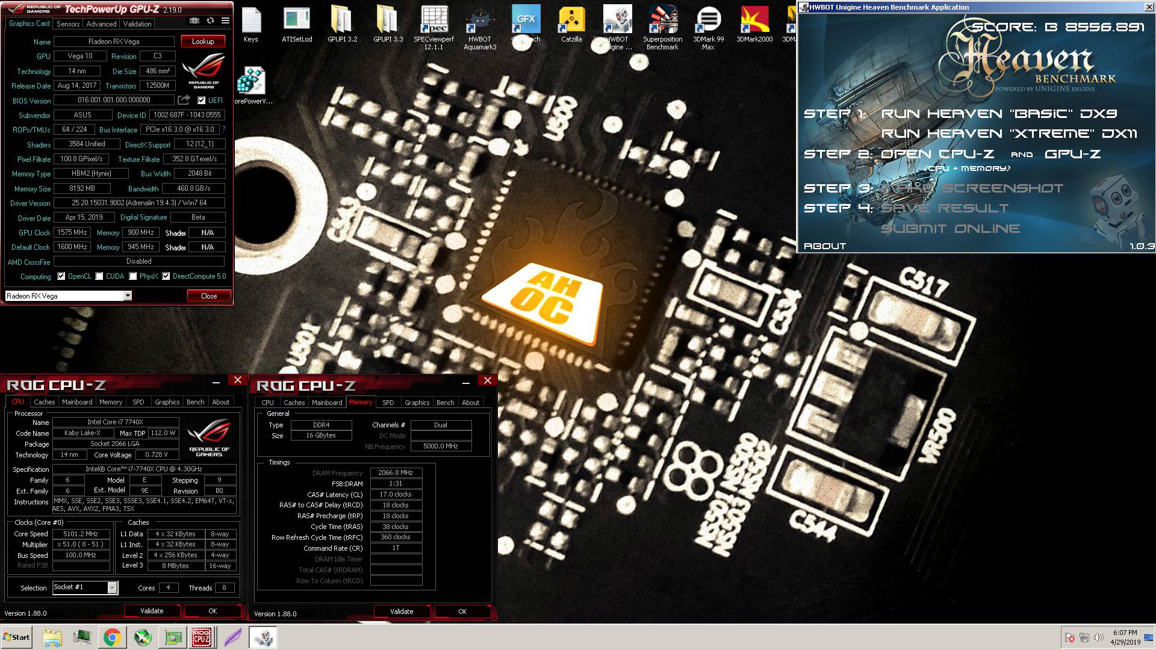Click the volume speaker tray icon
Image resolution: width=1156 pixels, height=650 pixels.
point(1098,637)
